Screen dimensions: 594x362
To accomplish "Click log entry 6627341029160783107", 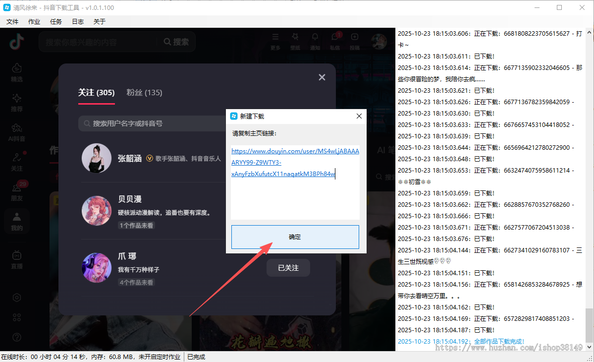I will pos(490,255).
